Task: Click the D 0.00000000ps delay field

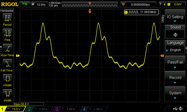Action: coord(138,5)
